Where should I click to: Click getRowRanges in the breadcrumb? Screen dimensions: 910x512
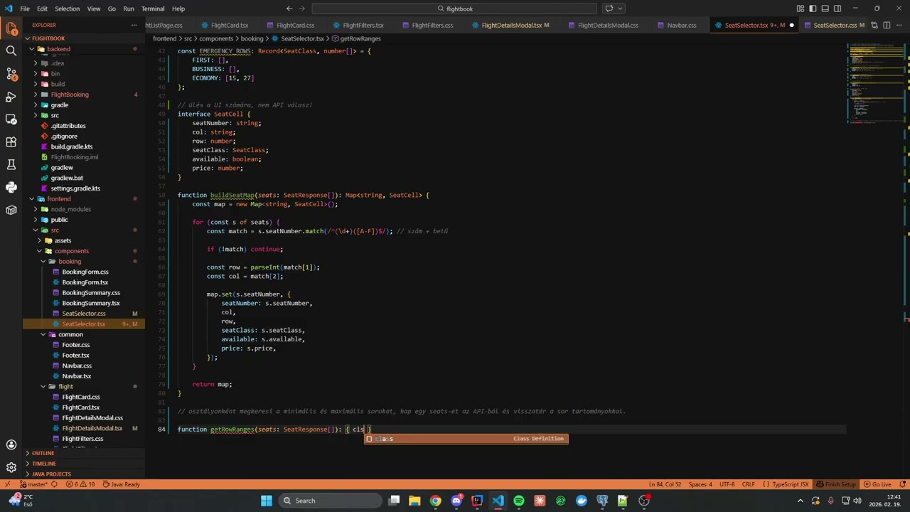(360, 38)
